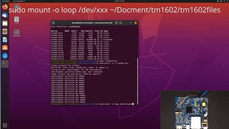The image size is (229, 129).
Task: Click the 'partition #13 added' line
Action: [x=68, y=102]
